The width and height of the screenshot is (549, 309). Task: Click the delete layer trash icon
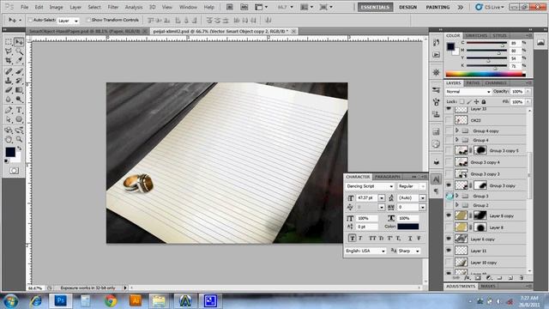coord(522,278)
